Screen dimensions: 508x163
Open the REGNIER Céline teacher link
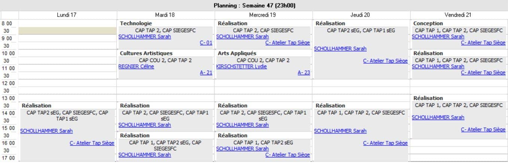[x=136, y=67]
